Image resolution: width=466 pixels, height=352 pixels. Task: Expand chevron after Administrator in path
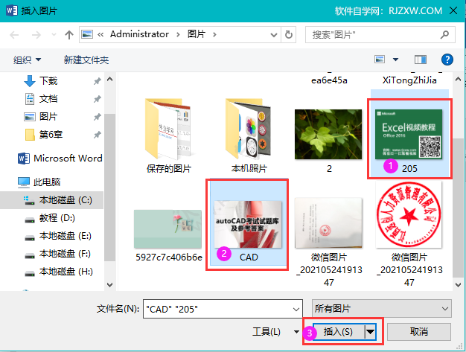[x=178, y=35]
